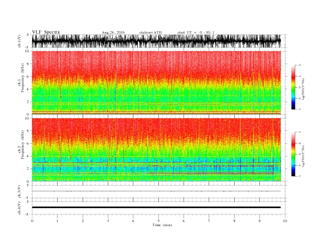
Task: Click the "ch.2 Frequency (kHz)" axis label
Action: click(x=21, y=145)
